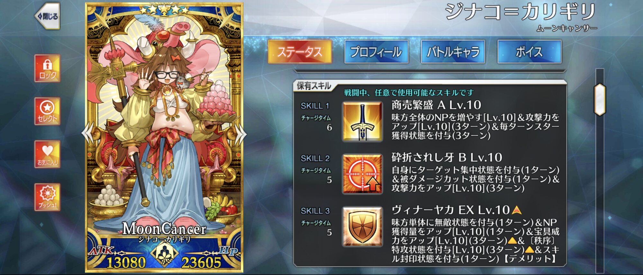Toggle the お気に入り heart favorite

click(48, 154)
